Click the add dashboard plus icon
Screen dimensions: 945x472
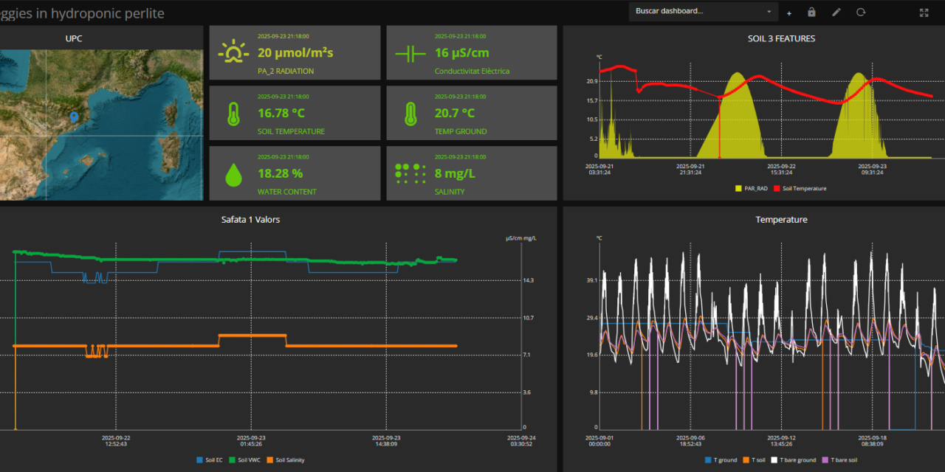[789, 13]
